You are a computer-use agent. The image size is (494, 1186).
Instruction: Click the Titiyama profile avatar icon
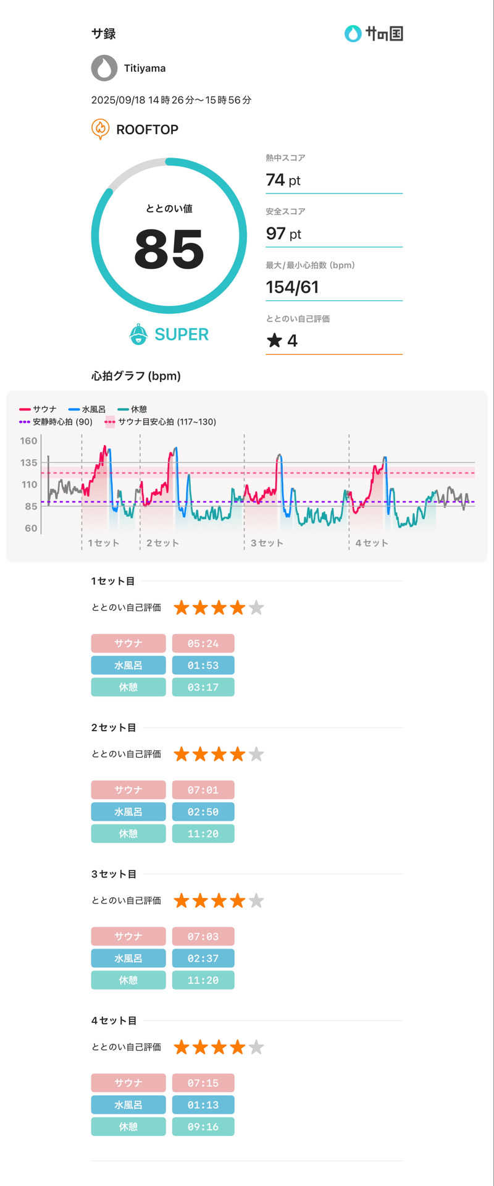click(104, 68)
